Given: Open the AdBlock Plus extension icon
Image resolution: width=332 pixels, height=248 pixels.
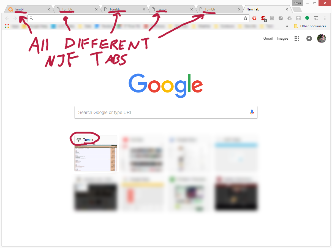Looking at the screenshot, I should point(263,18).
